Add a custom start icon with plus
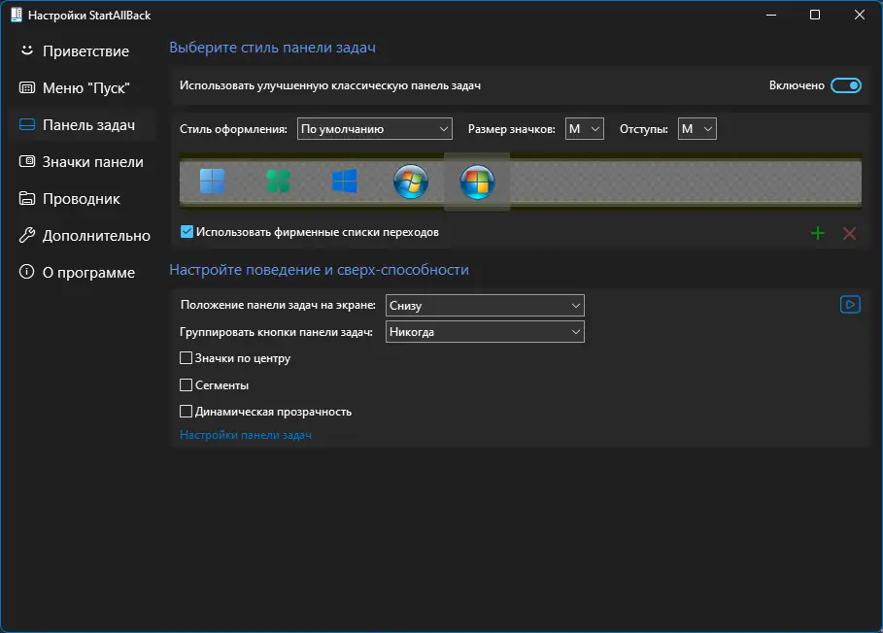Viewport: 883px width, 633px height. pos(818,233)
